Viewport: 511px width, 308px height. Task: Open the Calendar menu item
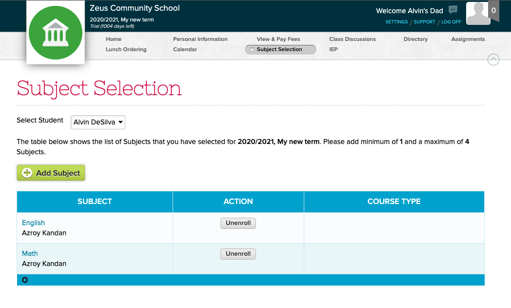point(185,49)
